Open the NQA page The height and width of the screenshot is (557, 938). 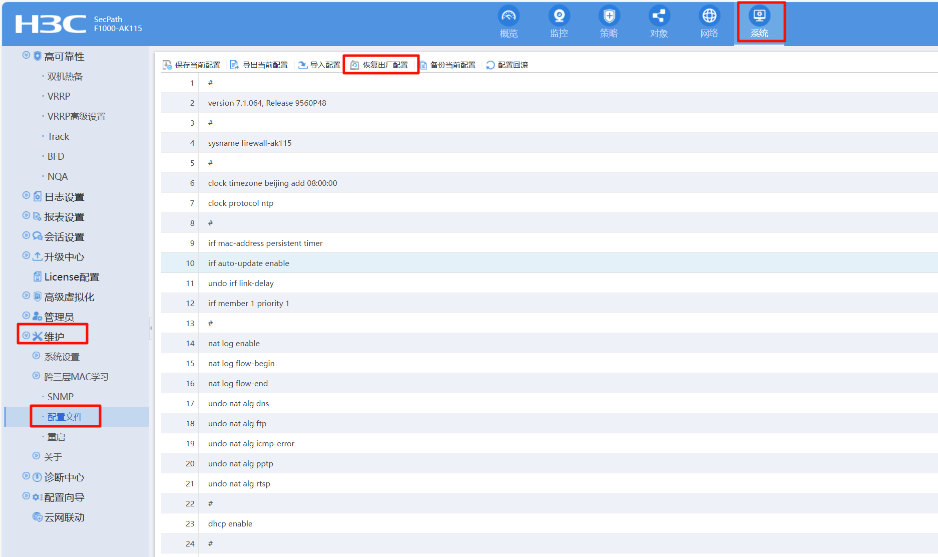pyautogui.click(x=58, y=176)
